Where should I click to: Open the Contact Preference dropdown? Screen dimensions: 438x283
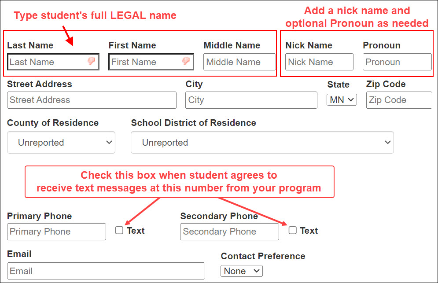[241, 271]
